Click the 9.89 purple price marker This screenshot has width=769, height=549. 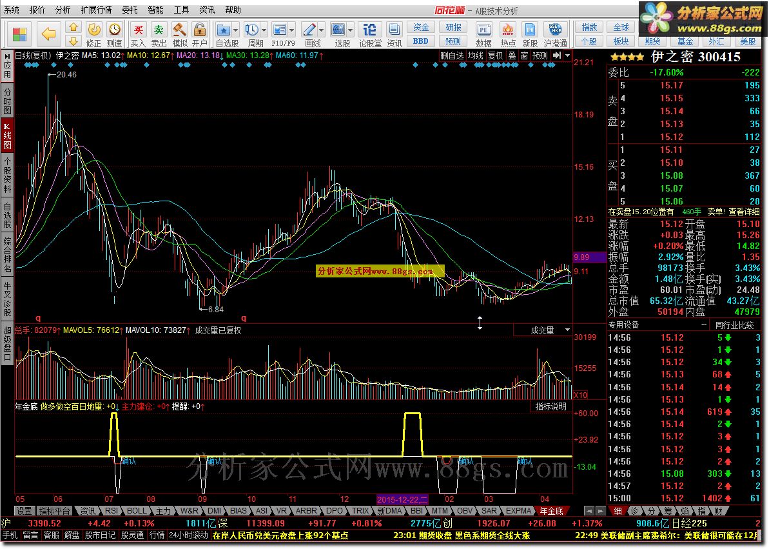tap(589, 257)
